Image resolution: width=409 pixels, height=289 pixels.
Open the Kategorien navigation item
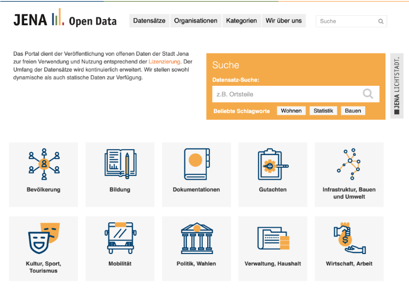[242, 21]
